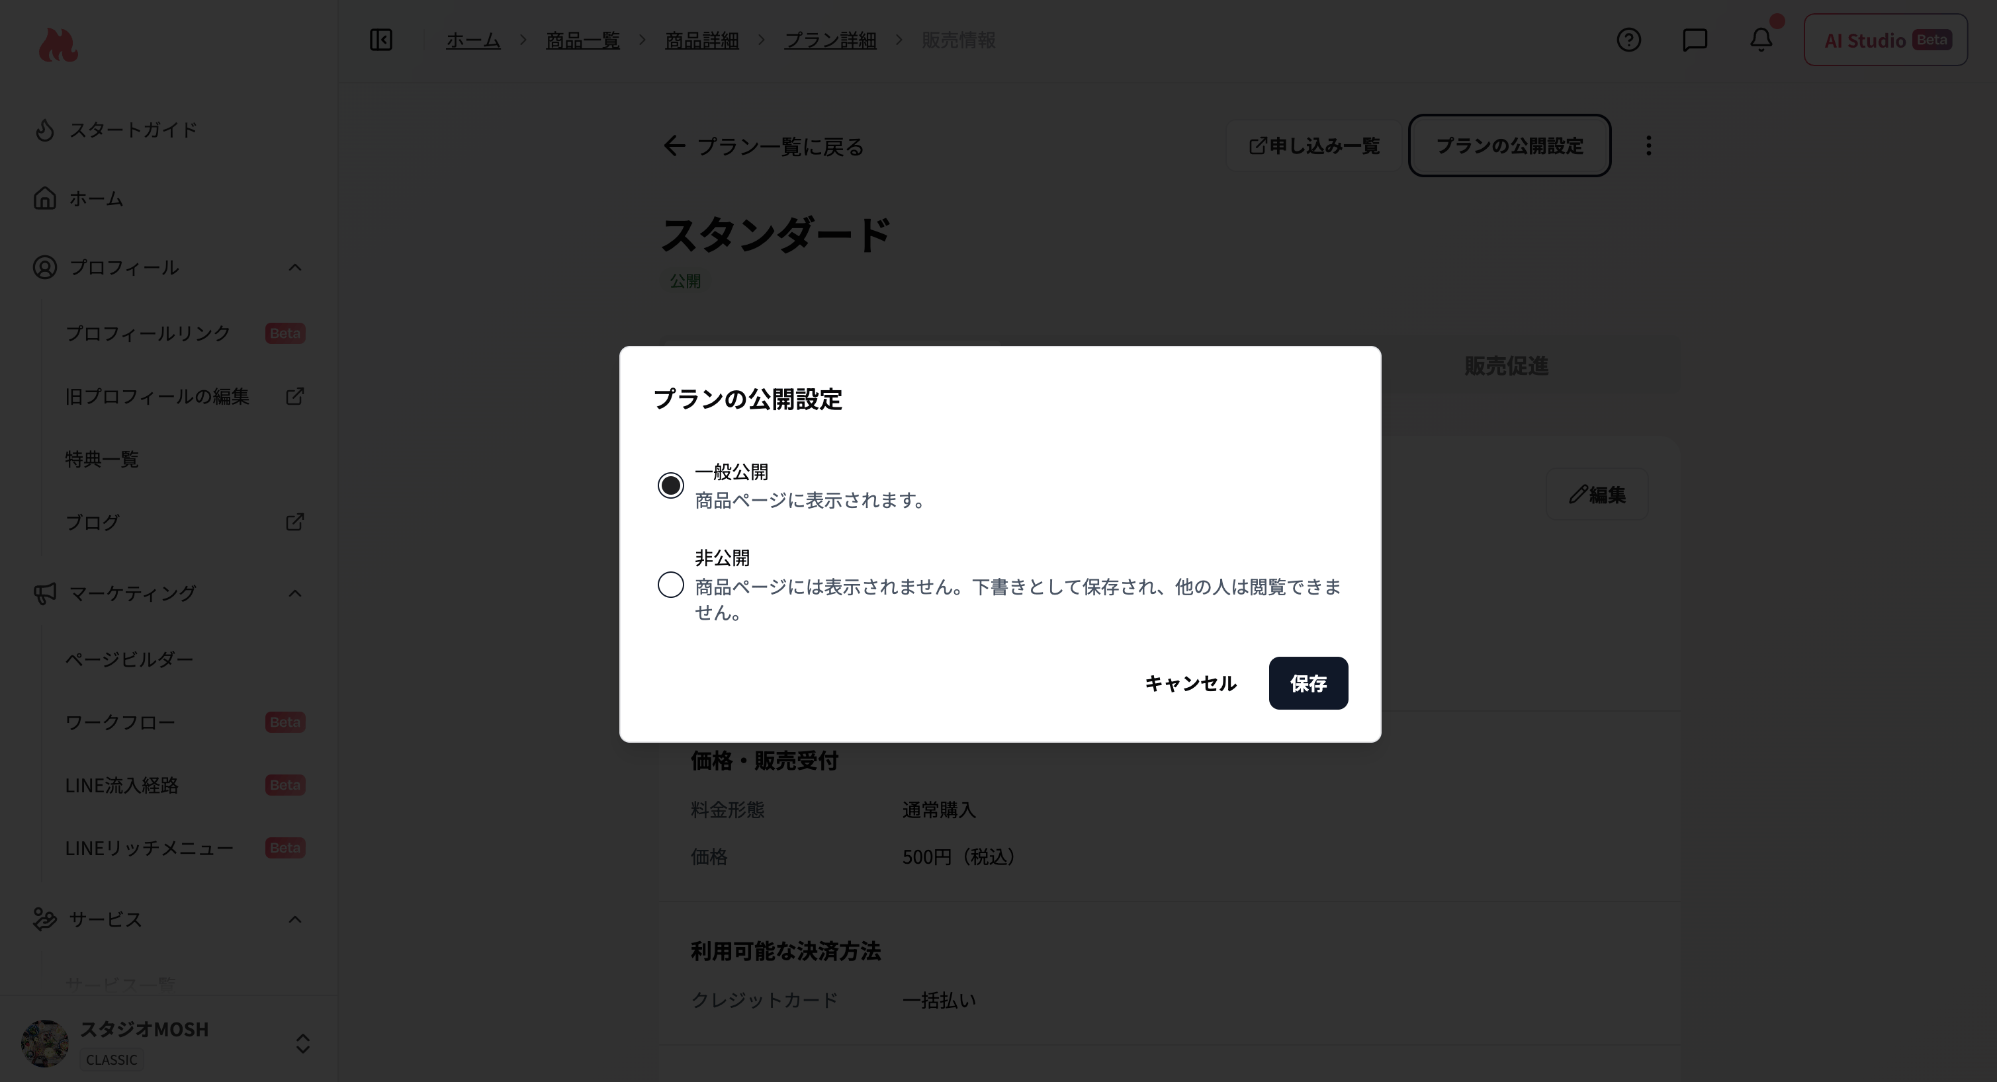Click the 公開 status badge
The width and height of the screenshot is (1997, 1082).
[x=685, y=281]
